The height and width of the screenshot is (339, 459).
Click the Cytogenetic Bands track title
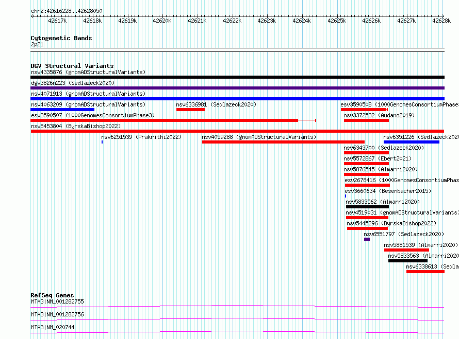point(61,38)
